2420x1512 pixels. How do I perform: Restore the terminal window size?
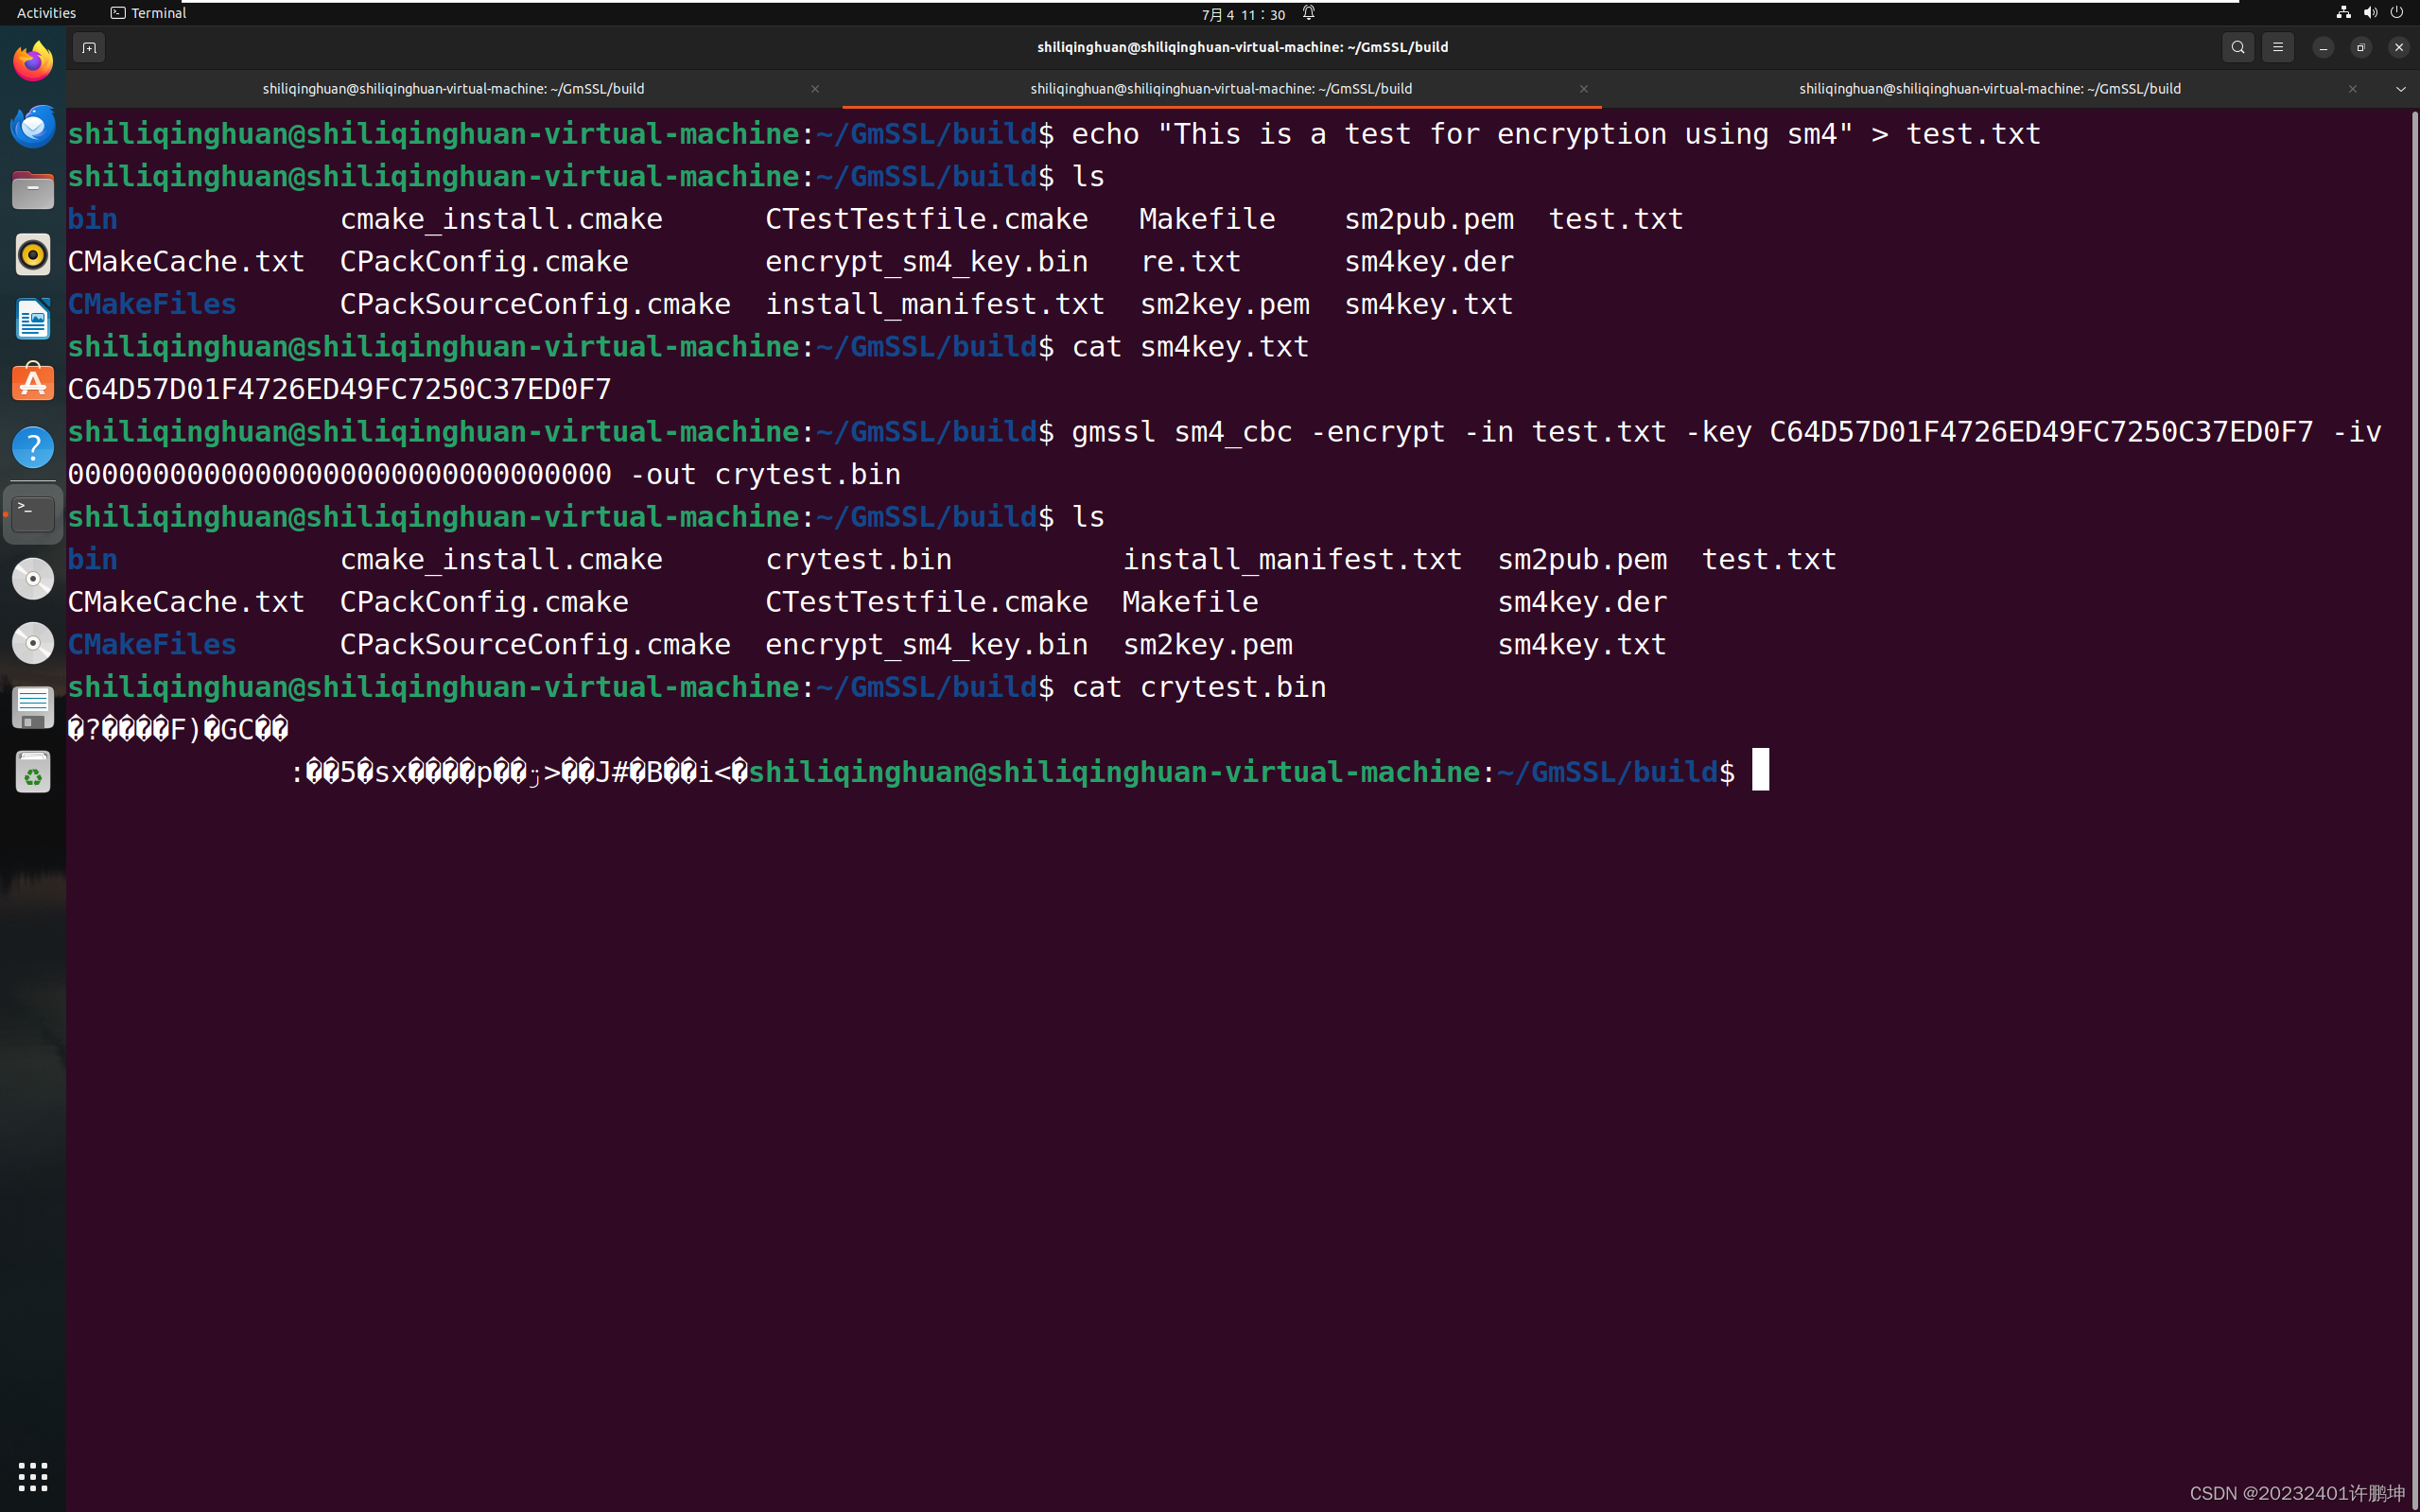(2361, 47)
